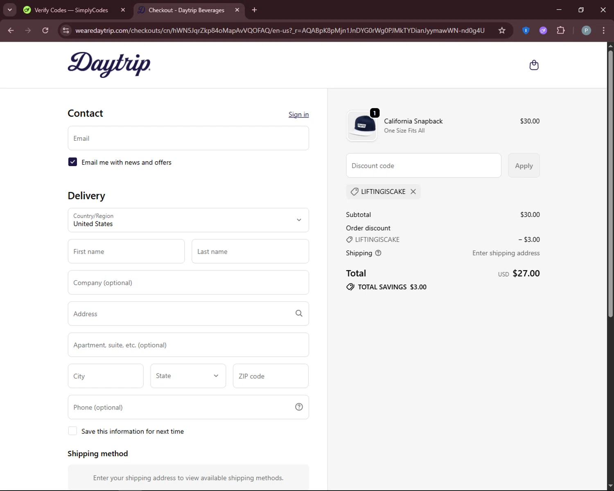Open a new browser tab
Screen dimensions: 614x491
click(254, 10)
